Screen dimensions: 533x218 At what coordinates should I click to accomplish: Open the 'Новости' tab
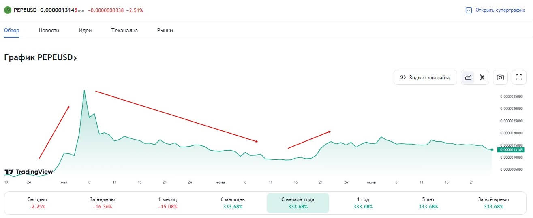click(49, 31)
